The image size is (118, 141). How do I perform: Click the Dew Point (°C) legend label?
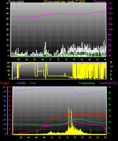pyautogui.click(x=108, y=83)
